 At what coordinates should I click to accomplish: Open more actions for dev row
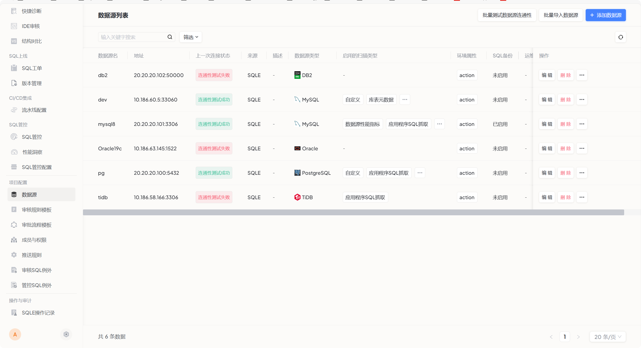tap(582, 99)
